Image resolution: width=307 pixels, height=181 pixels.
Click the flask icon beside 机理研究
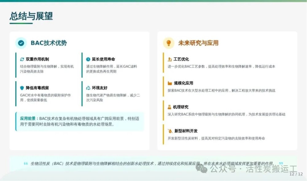(x=169, y=107)
